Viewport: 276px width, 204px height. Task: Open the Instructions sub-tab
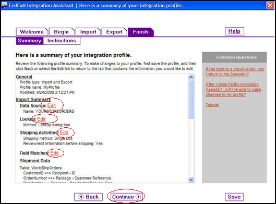pos(62,41)
